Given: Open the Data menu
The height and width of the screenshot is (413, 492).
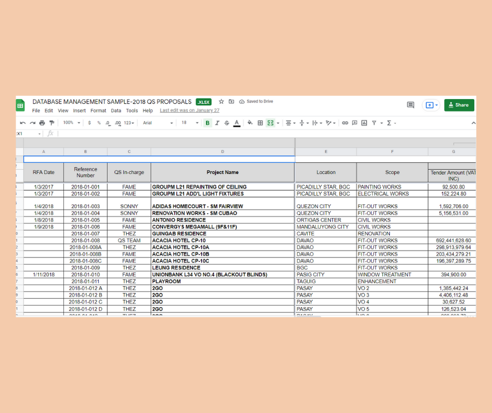Looking at the screenshot, I should tap(116, 111).
